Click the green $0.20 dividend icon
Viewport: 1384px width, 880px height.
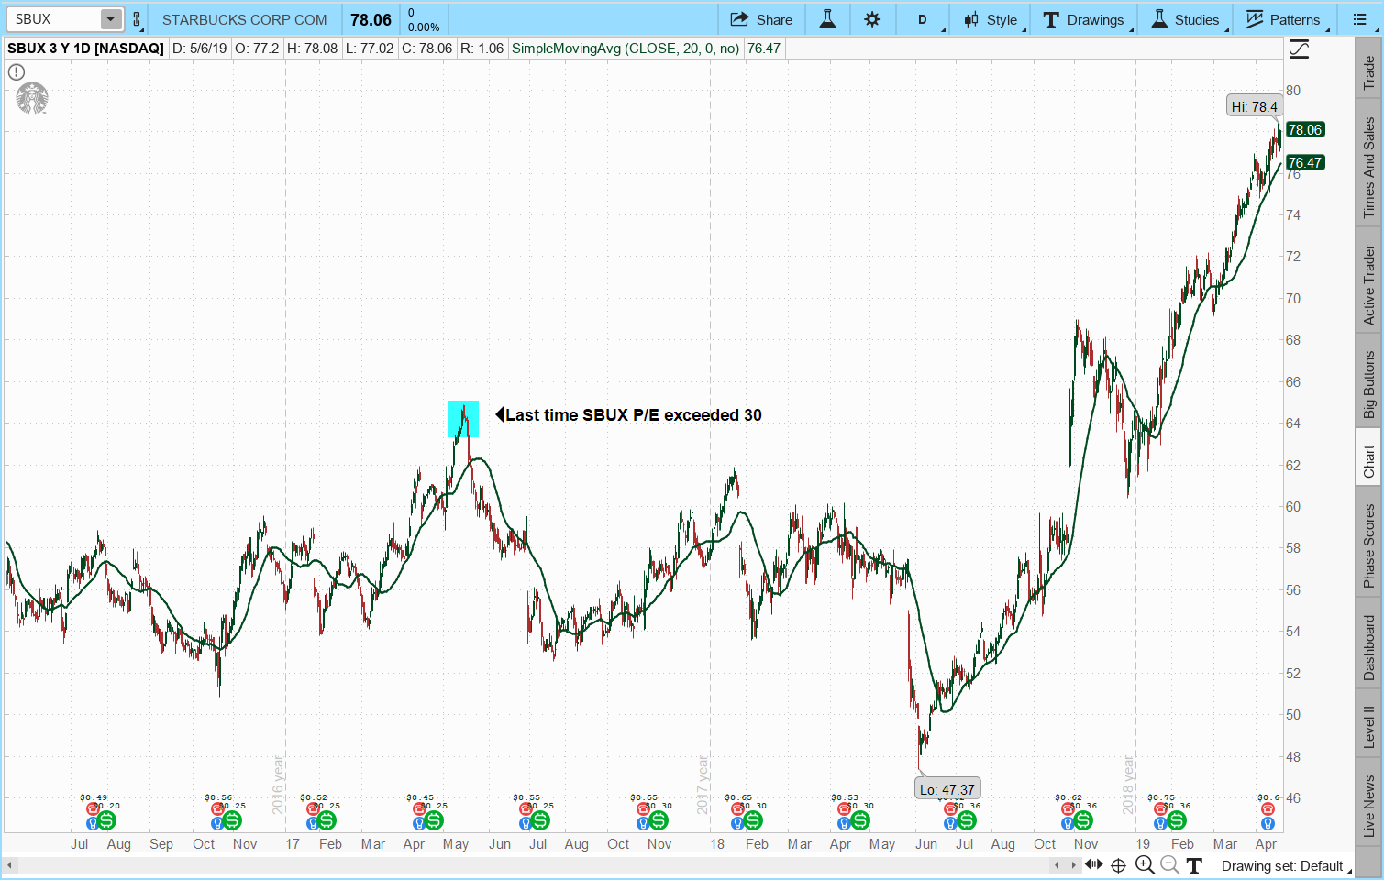(x=107, y=820)
